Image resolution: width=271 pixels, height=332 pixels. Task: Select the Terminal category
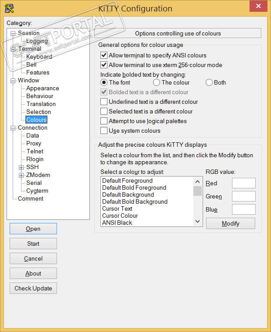(29, 49)
